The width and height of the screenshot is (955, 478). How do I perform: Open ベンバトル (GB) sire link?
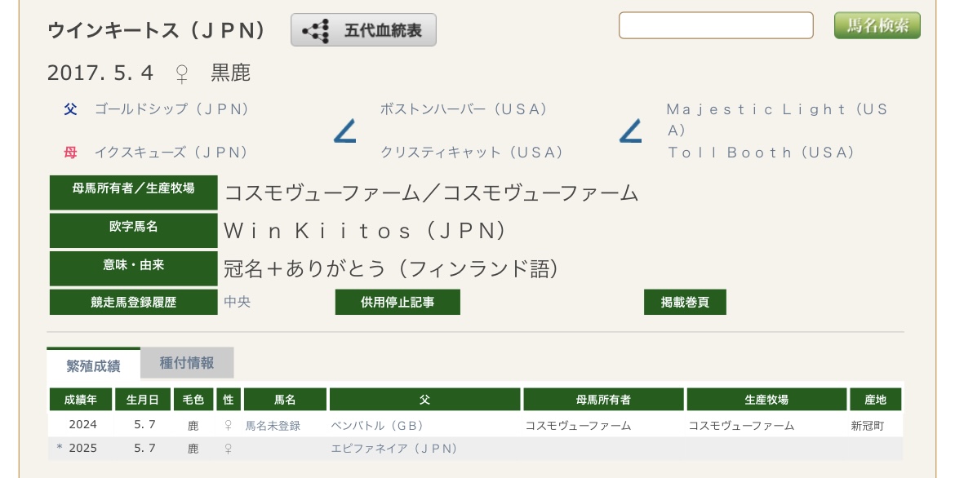click(x=375, y=426)
